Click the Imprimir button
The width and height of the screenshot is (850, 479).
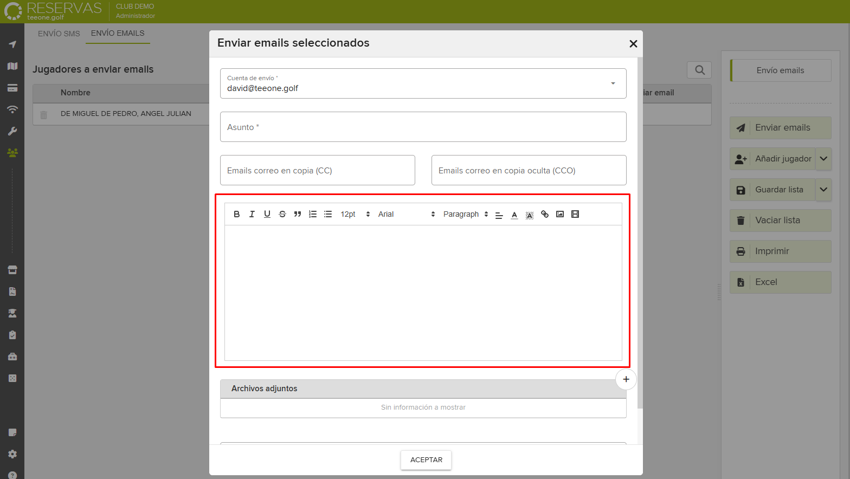tap(781, 251)
